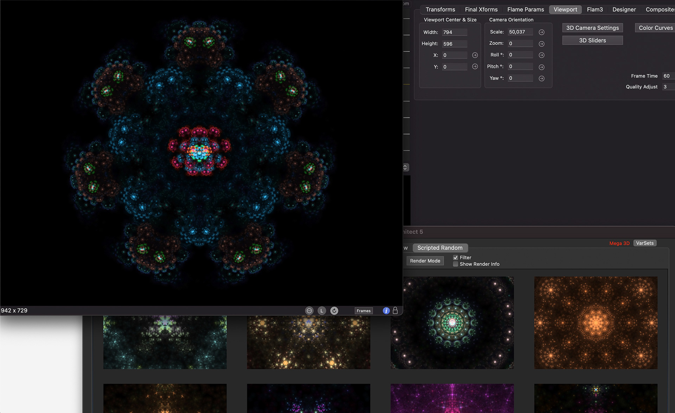Screen dimensions: 675x413
Task: Toggle the padlock lock icon
Action: pos(395,310)
